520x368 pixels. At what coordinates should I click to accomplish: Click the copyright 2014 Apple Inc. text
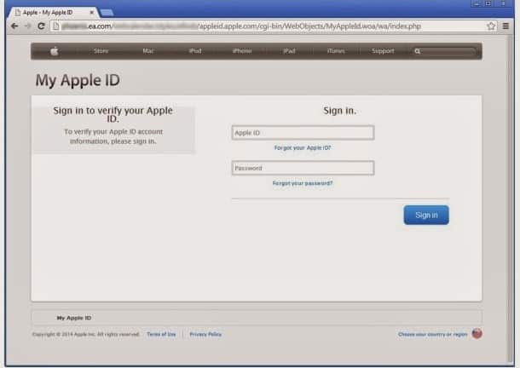[86, 334]
